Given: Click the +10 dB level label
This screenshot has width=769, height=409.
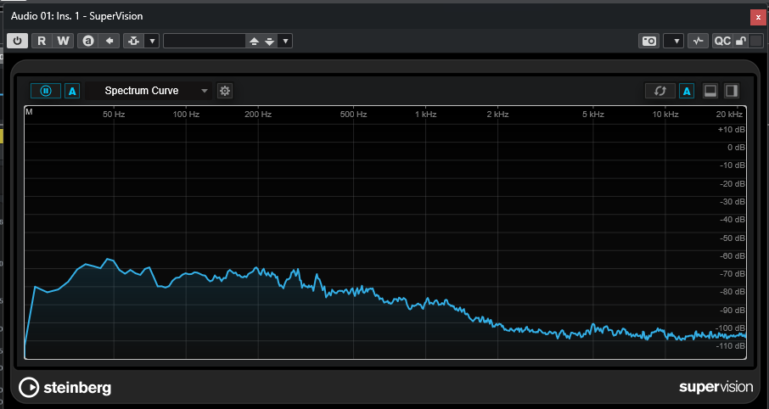Looking at the screenshot, I should [732, 130].
